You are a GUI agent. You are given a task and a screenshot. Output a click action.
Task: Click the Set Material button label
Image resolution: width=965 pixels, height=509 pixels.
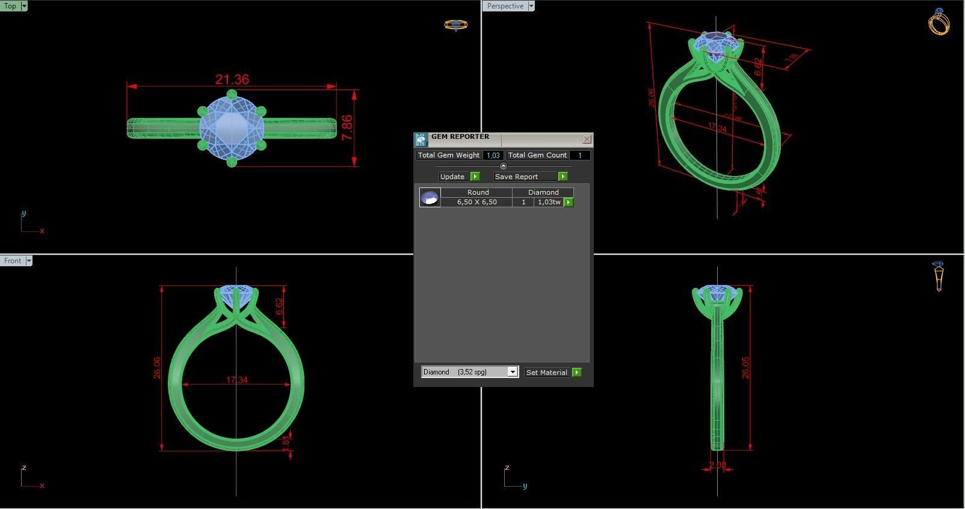[x=547, y=373]
